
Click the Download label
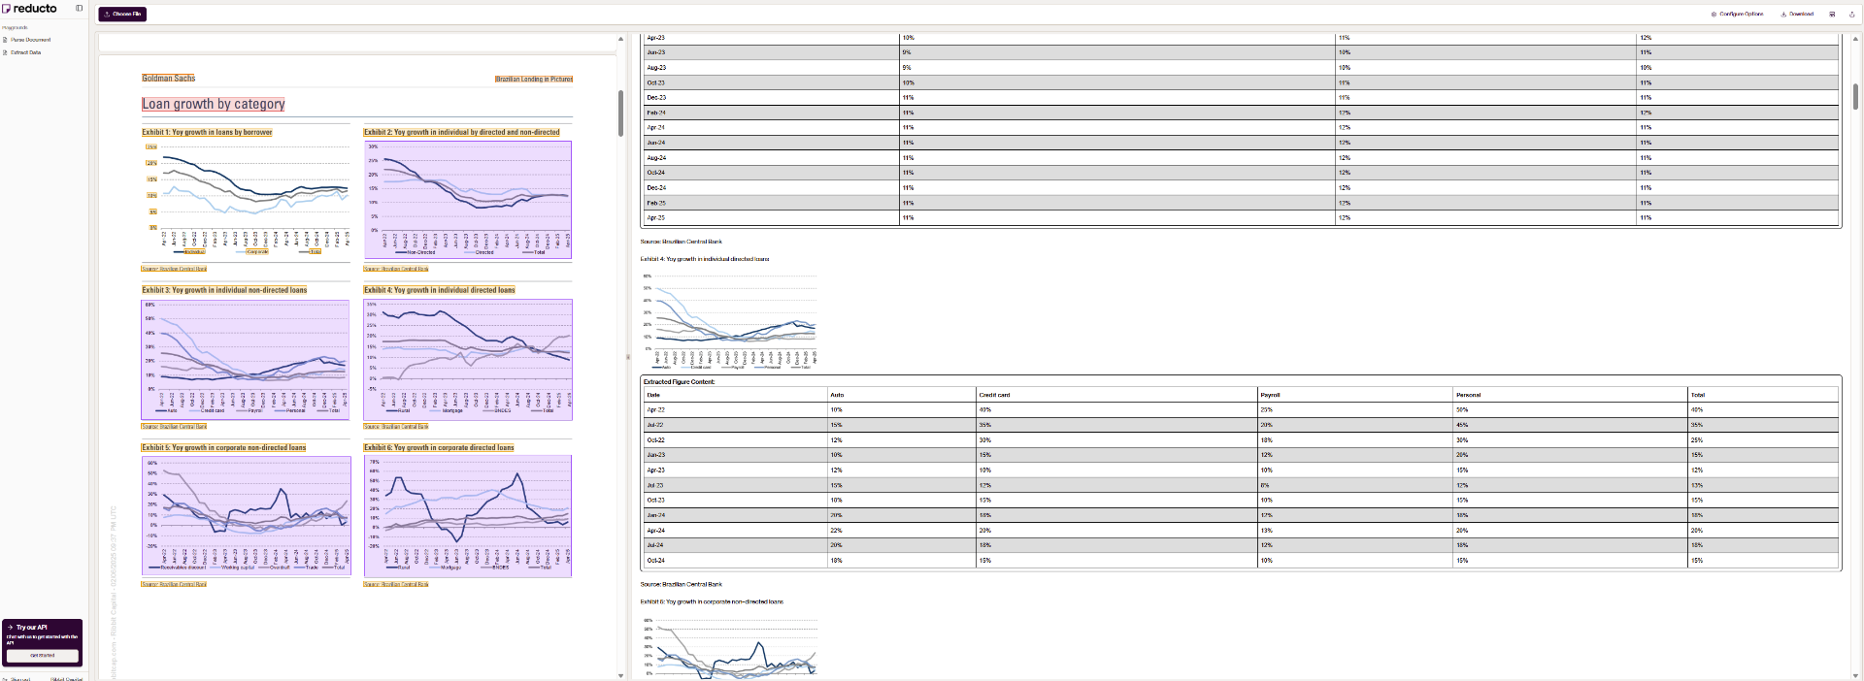pos(1801,15)
